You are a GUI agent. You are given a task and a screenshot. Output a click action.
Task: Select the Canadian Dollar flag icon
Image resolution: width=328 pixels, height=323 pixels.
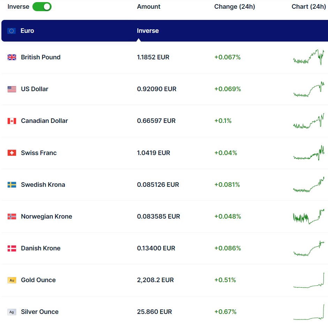tap(12, 121)
